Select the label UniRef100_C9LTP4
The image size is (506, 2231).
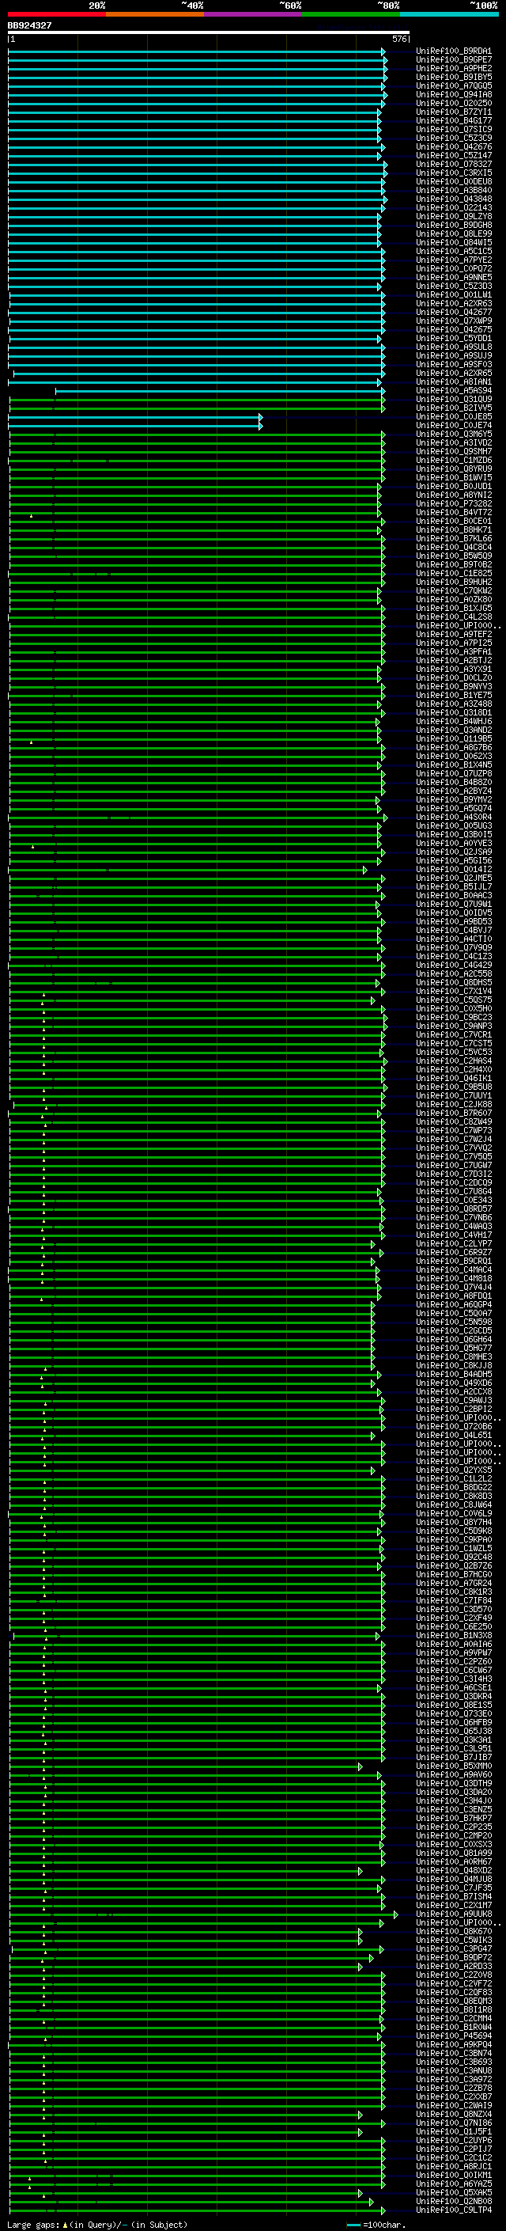tap(454, 2210)
